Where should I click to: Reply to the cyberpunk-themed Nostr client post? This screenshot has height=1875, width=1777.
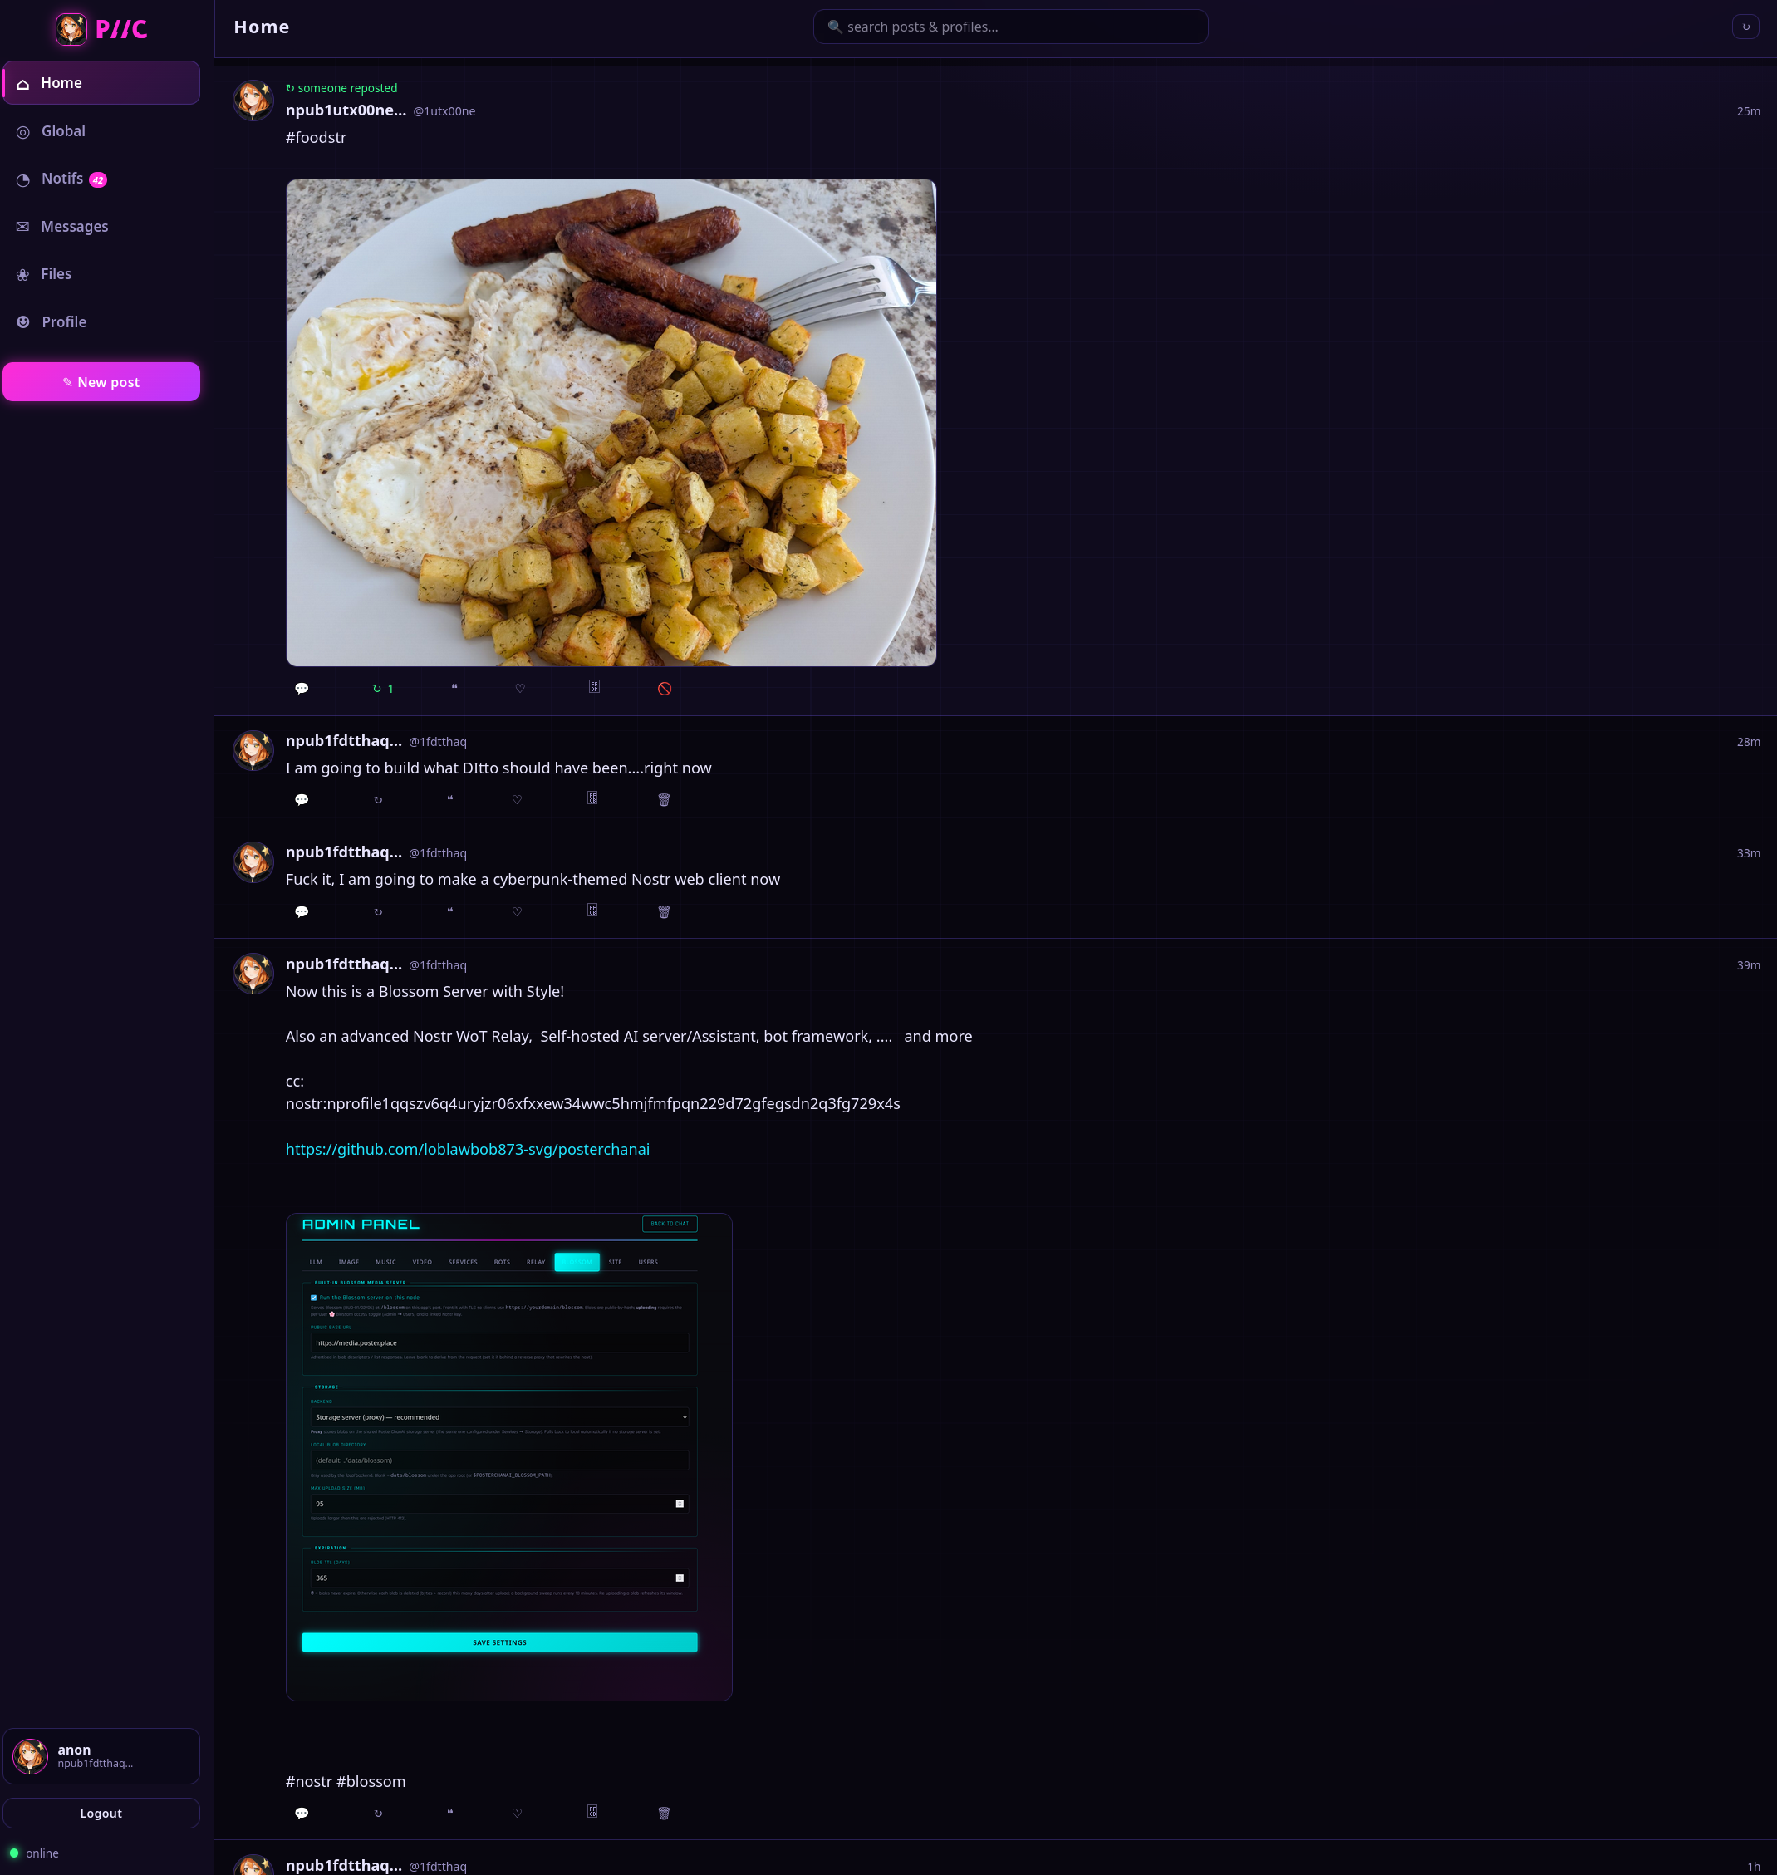pyautogui.click(x=302, y=911)
